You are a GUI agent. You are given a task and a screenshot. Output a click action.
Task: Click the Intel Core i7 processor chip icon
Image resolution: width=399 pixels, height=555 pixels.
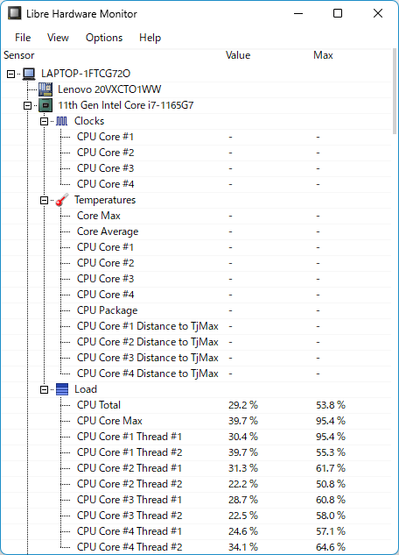(45, 105)
